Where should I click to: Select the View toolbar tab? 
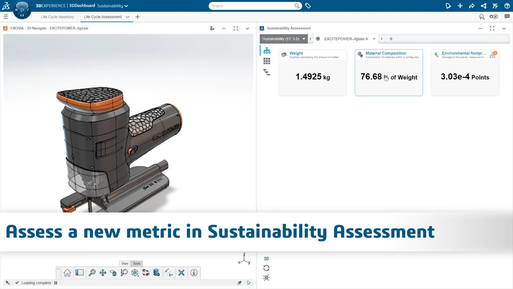click(125, 263)
